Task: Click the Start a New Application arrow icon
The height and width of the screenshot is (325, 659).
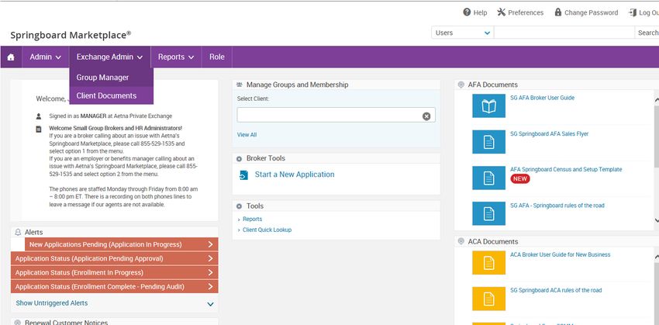Action: (x=243, y=175)
